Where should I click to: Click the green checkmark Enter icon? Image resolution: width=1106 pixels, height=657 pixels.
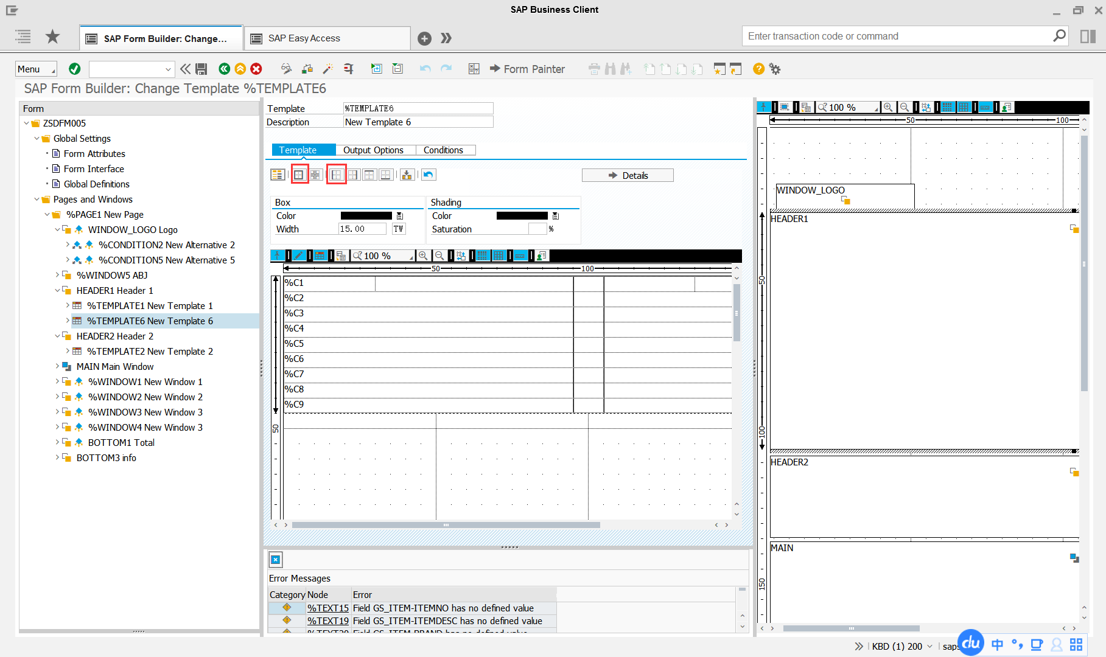click(75, 69)
